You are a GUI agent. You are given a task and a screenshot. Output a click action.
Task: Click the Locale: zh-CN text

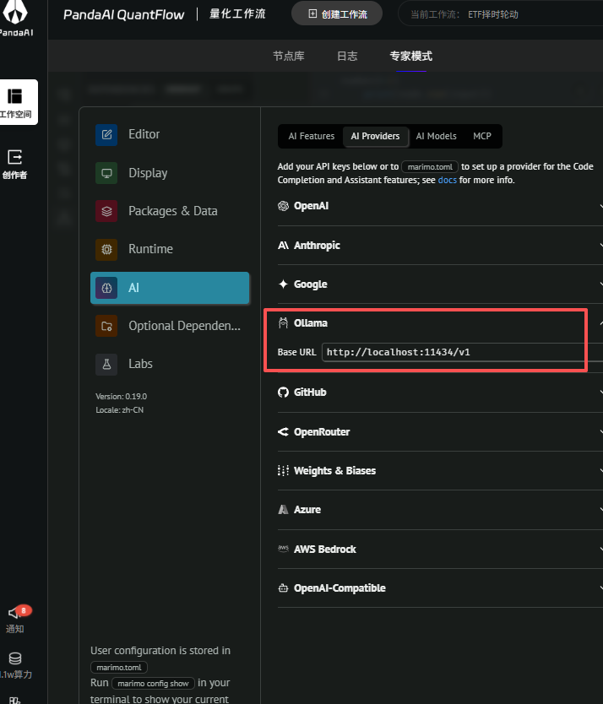tap(120, 410)
